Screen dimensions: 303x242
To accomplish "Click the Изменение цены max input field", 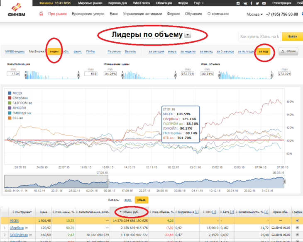I will [x=188, y=74].
